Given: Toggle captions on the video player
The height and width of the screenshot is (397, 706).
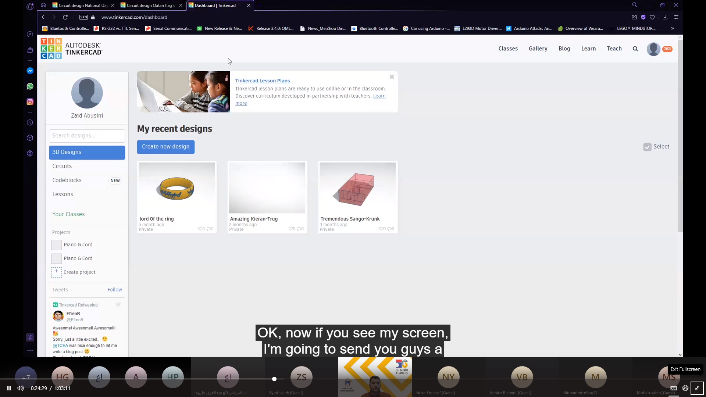Looking at the screenshot, I should 674,388.
